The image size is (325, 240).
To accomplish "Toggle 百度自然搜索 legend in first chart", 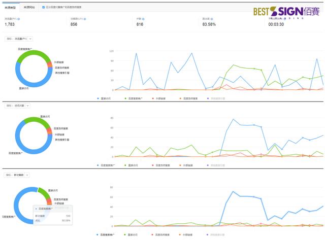I will click(x=188, y=98).
